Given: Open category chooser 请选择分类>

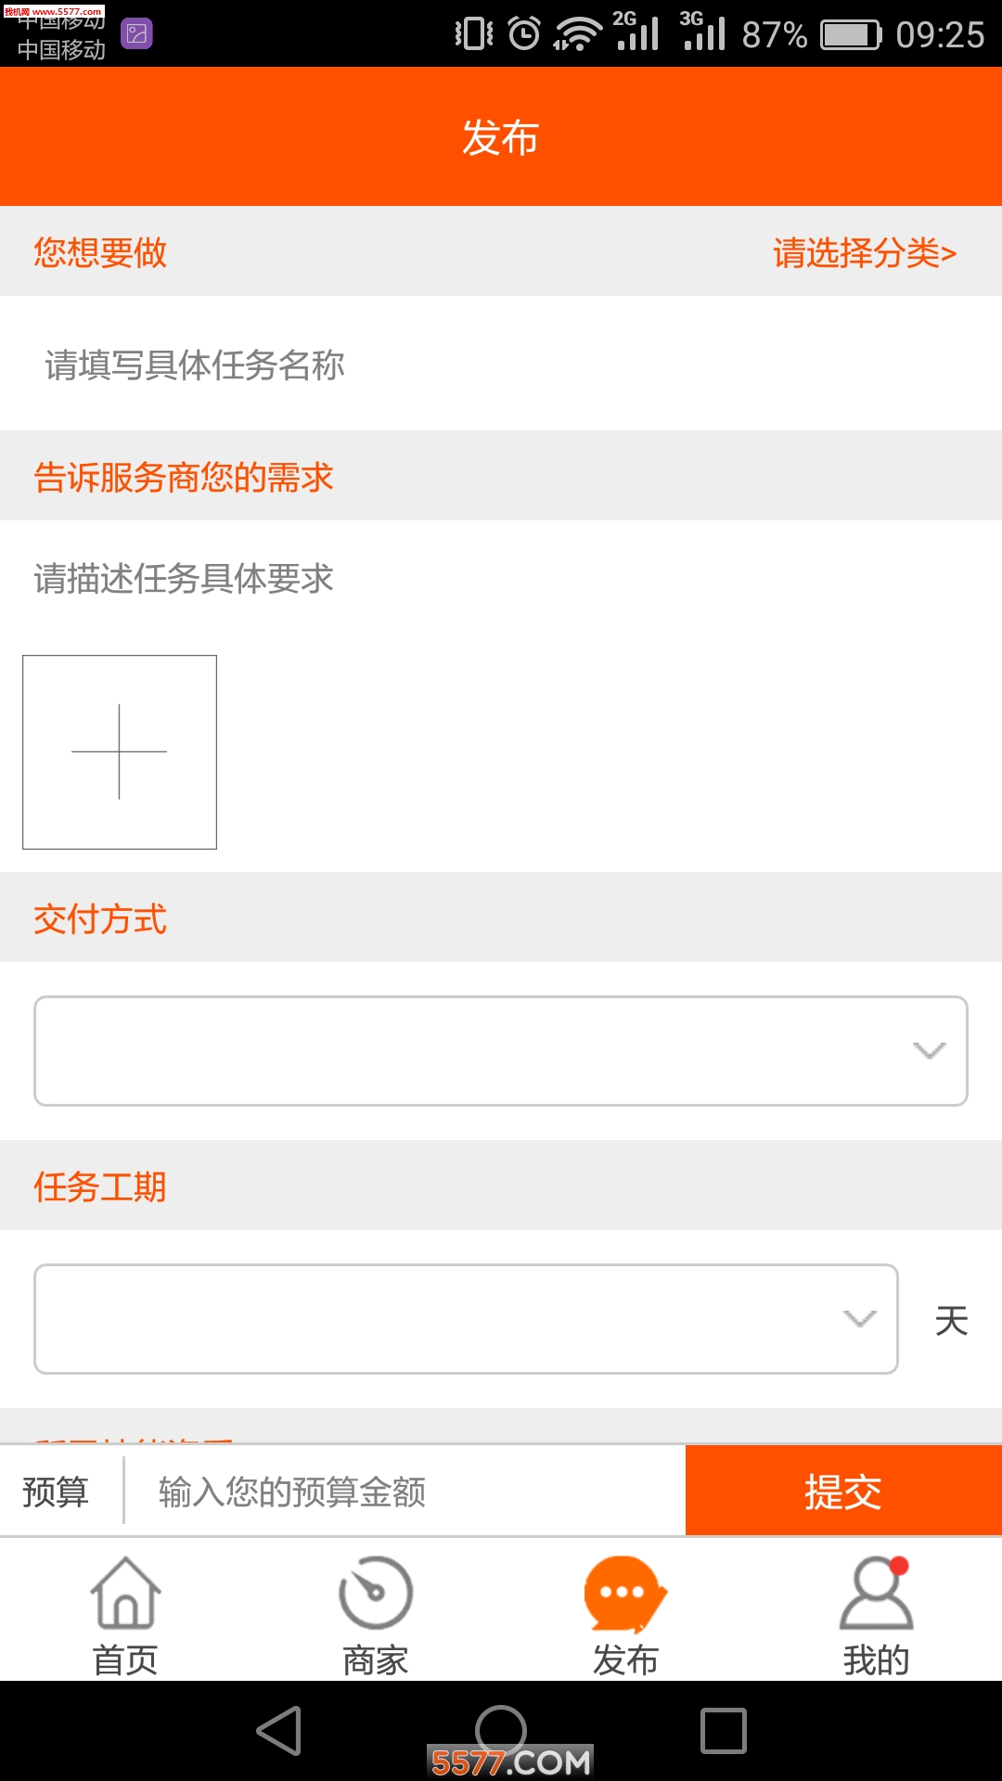Looking at the screenshot, I should coord(864,252).
